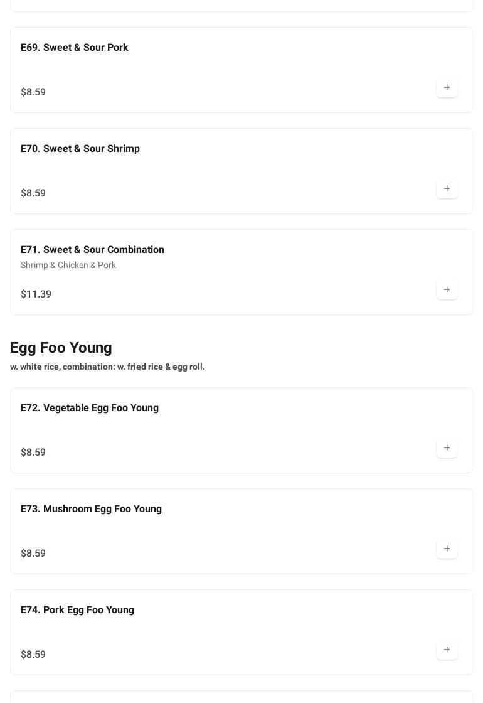Click the $8.59 price under Sweet & Sour Shrimp
Screen dimensions: 483x703
coord(33,193)
